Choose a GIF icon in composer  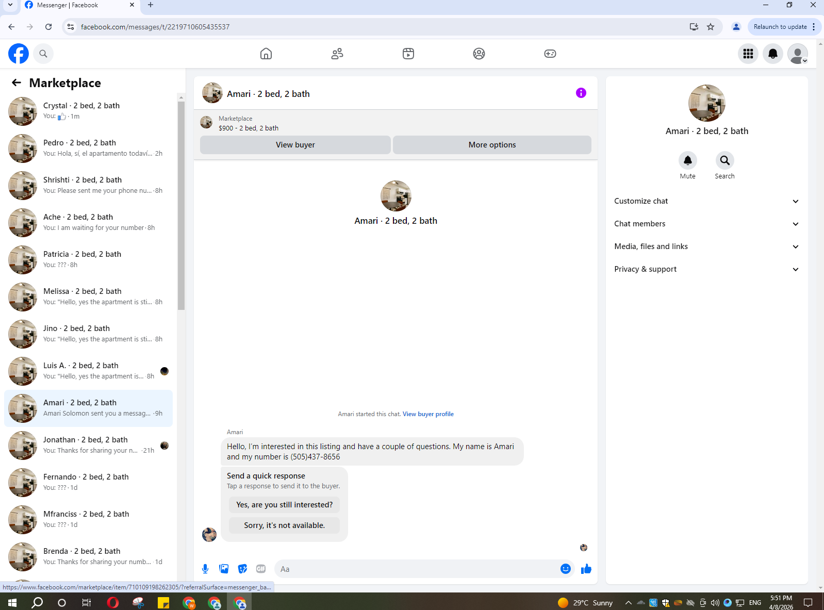261,569
